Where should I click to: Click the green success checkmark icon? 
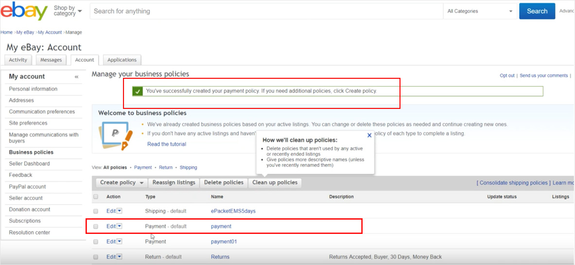pyautogui.click(x=138, y=91)
